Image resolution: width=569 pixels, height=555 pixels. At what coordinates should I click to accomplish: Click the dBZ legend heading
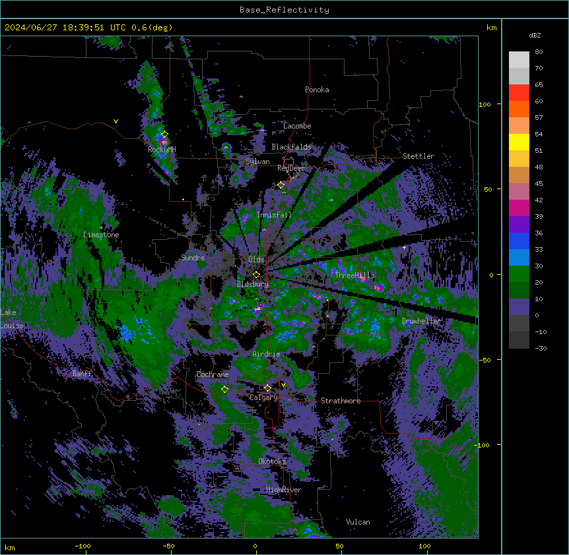pos(535,35)
